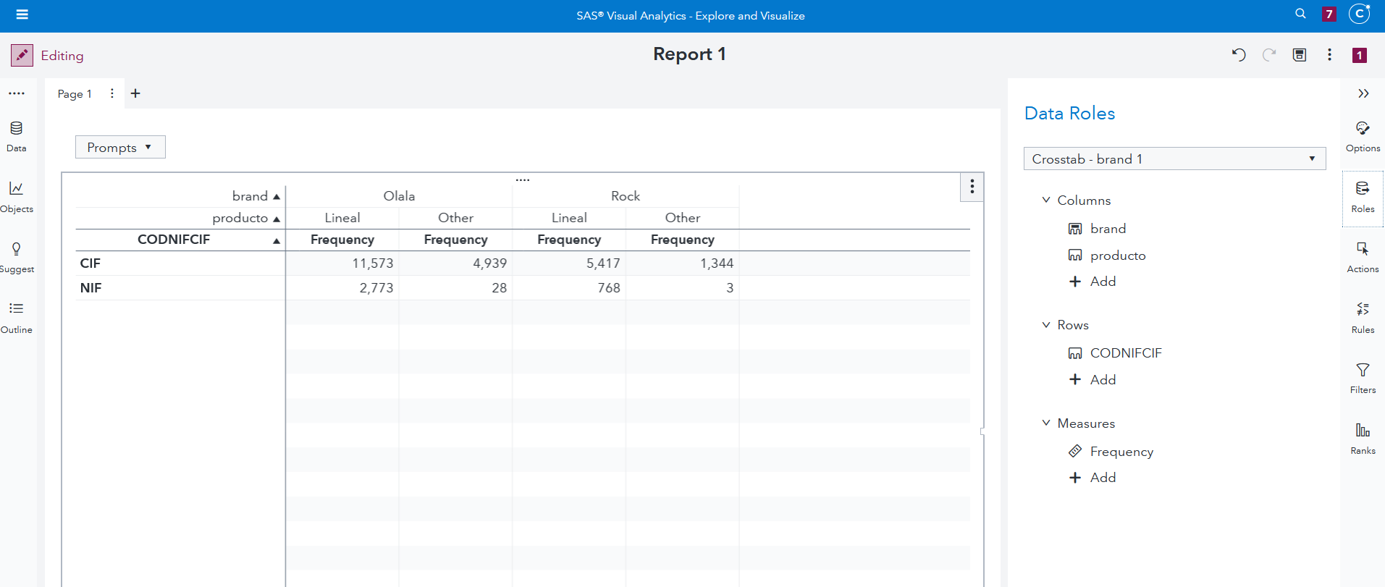The width and height of the screenshot is (1385, 587).
Task: Click Add under Measures
Action: point(1093,478)
